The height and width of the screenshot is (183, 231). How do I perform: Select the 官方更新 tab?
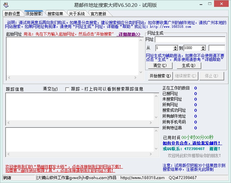pos(98,14)
